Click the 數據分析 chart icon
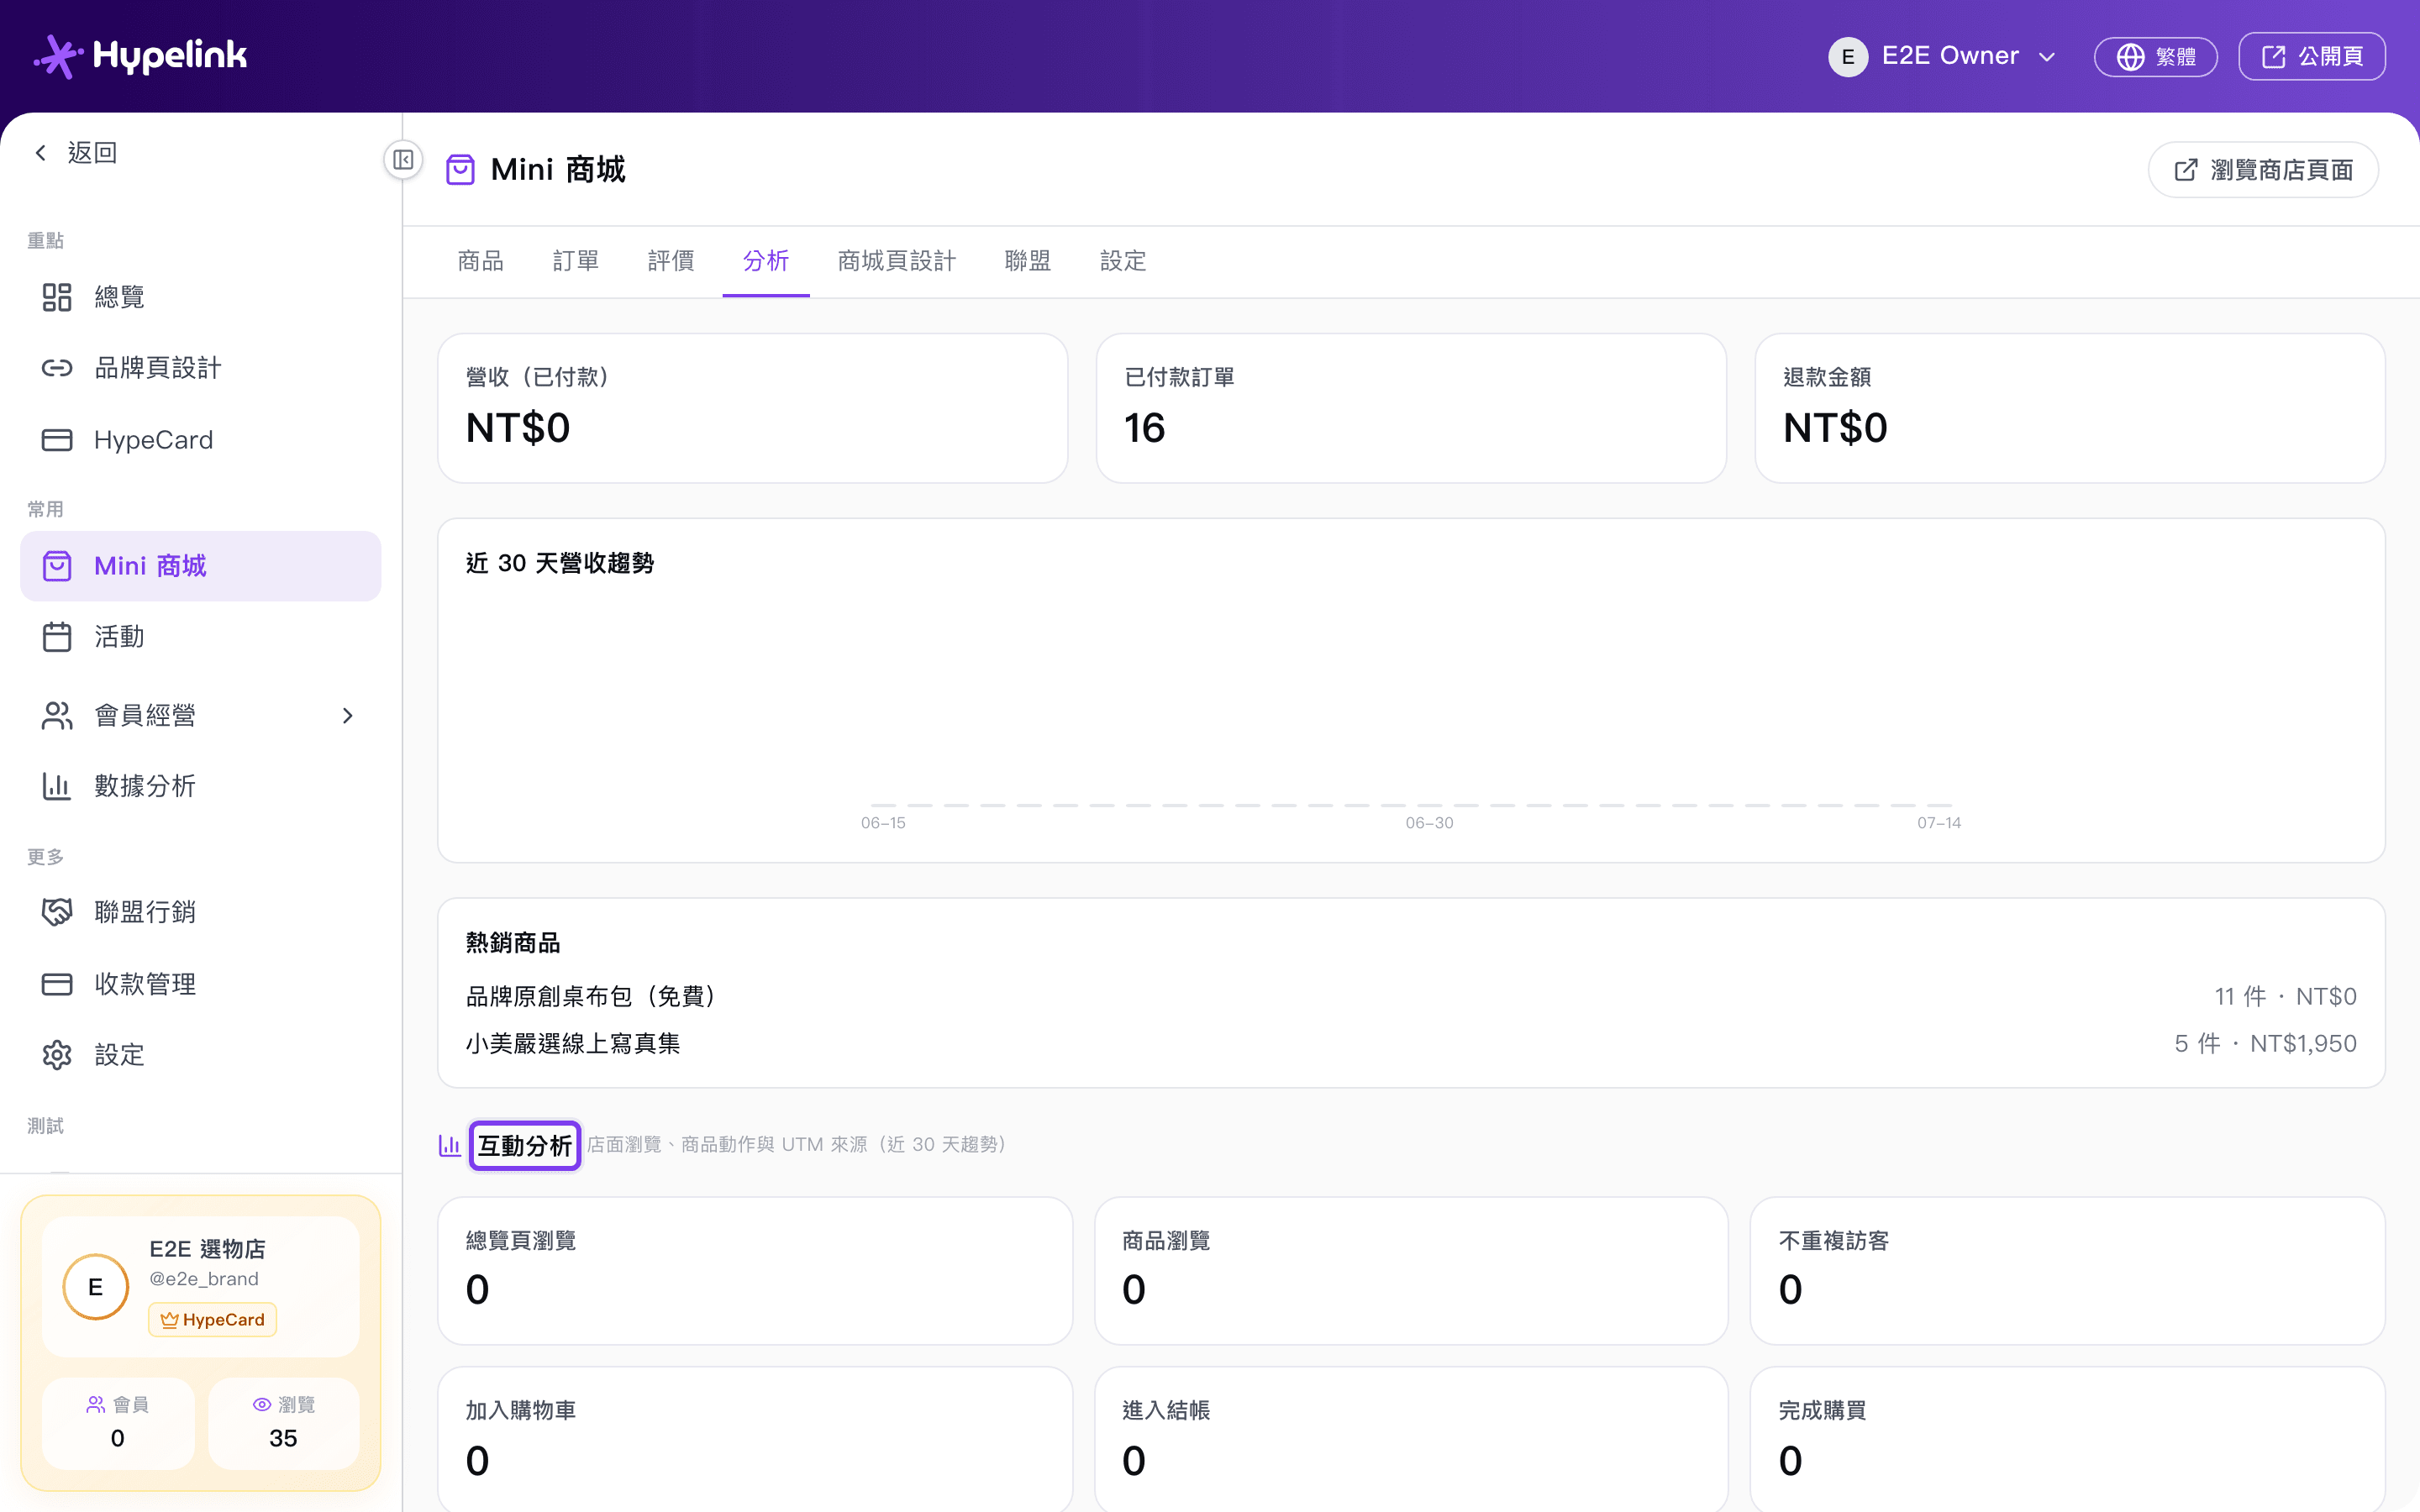Screen dimensions: 2420x1512 57,786
